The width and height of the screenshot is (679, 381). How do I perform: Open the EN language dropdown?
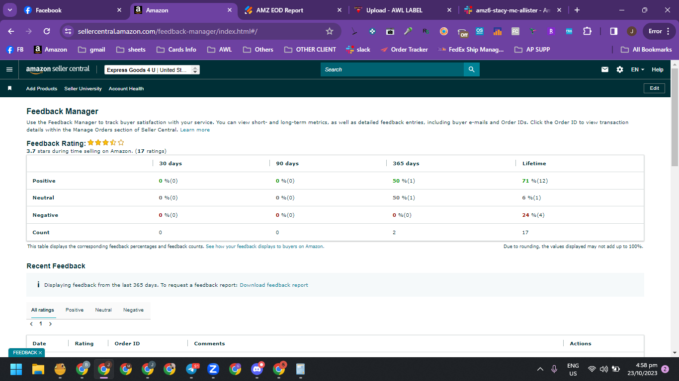click(x=637, y=69)
